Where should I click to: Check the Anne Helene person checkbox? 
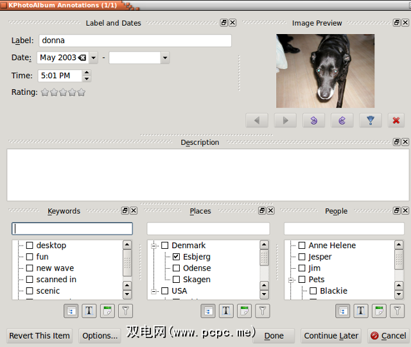pos(301,245)
